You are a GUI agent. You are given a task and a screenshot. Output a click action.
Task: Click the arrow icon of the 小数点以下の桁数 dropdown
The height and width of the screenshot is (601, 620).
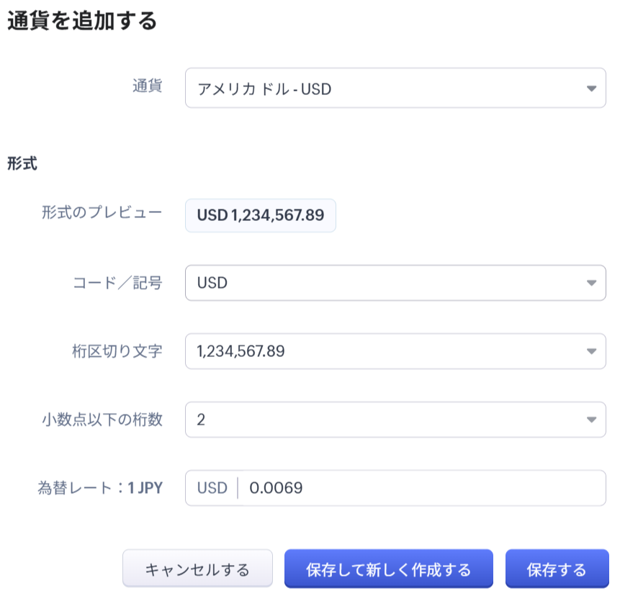(591, 420)
